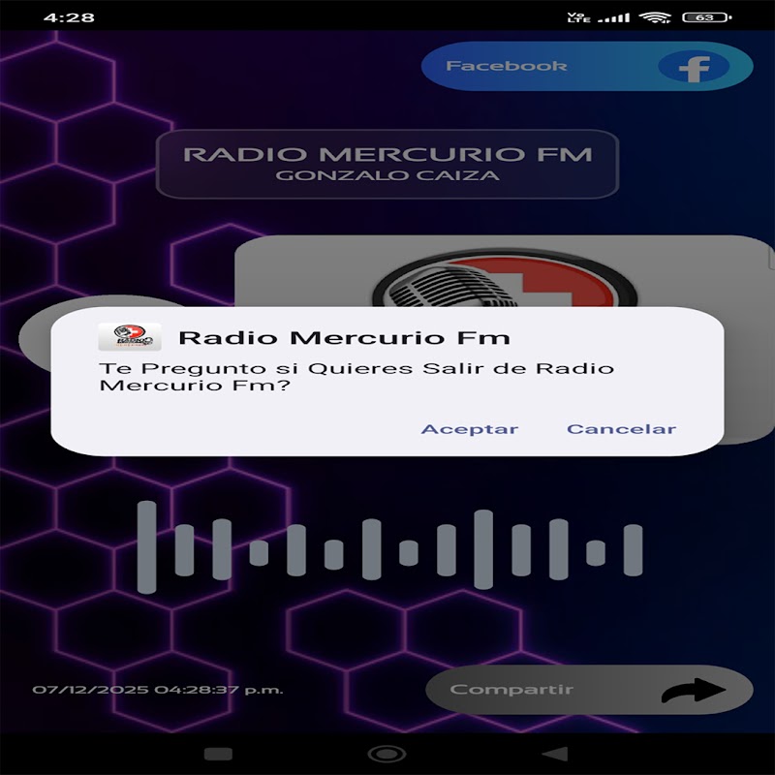Click the GONZALO CAIZA subtitle text

[x=387, y=175]
